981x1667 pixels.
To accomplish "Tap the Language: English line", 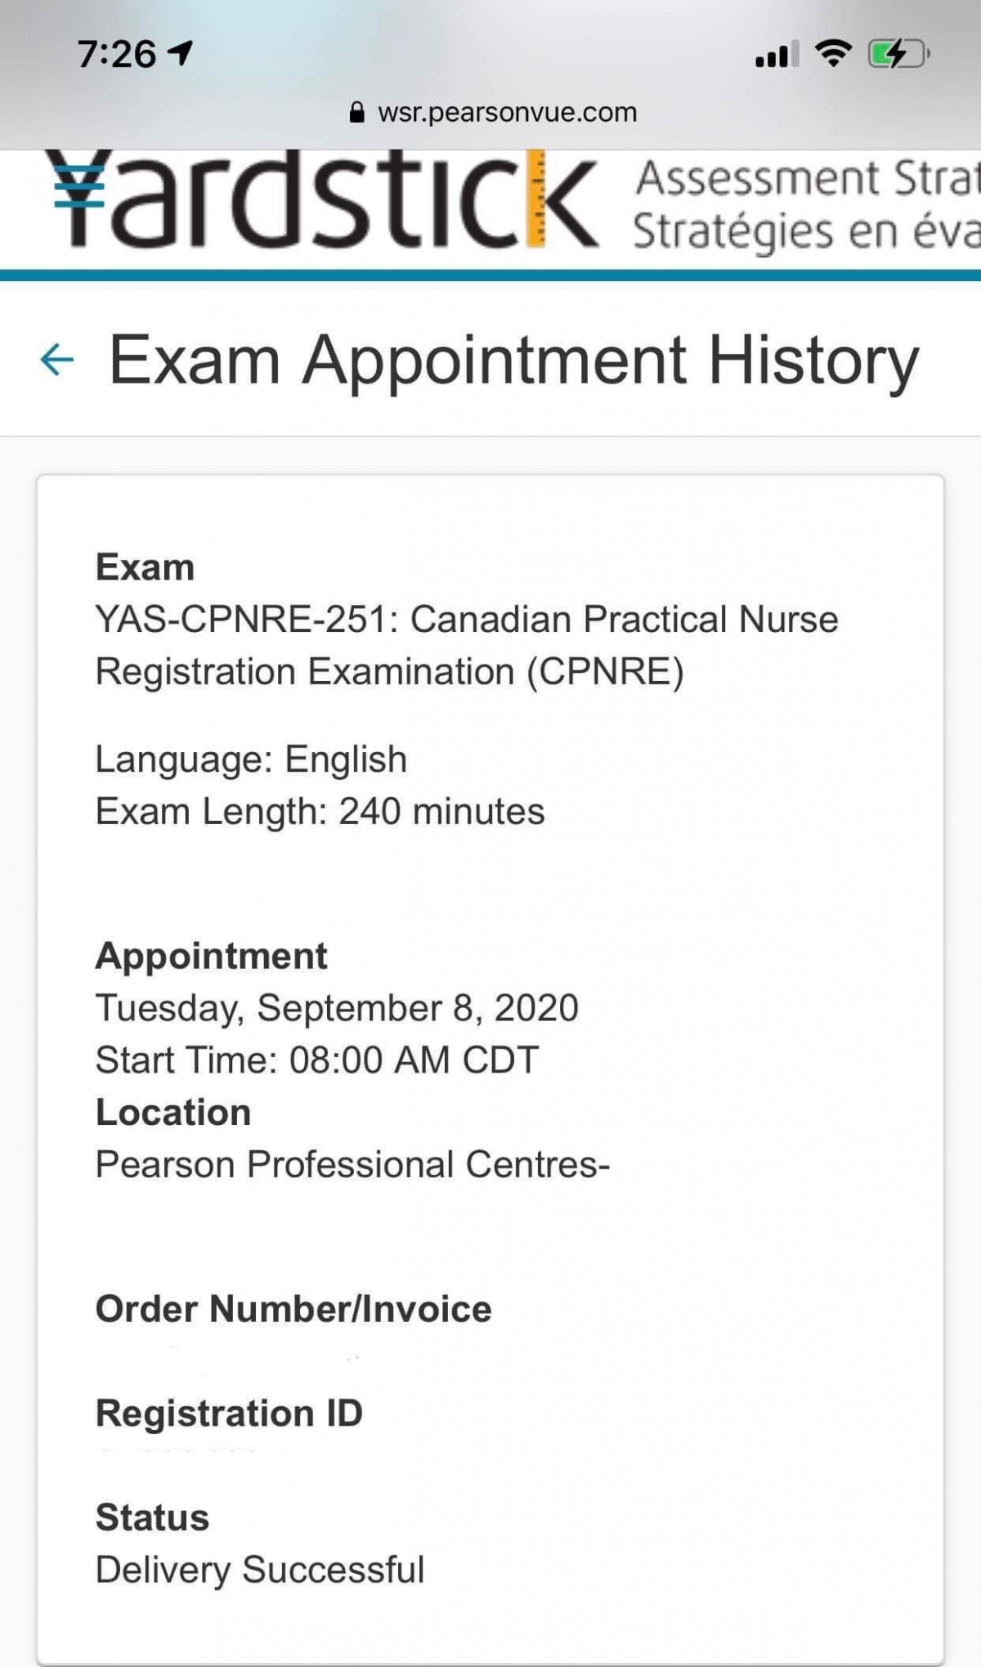I will (x=251, y=759).
